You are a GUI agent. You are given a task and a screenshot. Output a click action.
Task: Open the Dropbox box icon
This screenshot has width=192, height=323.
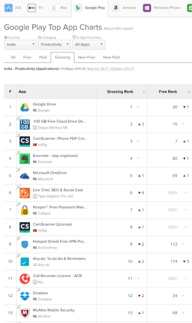coord(25,296)
